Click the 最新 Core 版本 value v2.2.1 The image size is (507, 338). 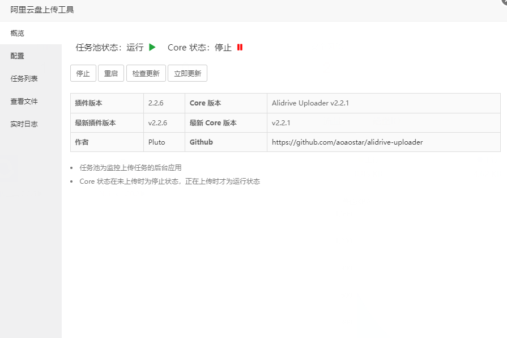tap(282, 122)
